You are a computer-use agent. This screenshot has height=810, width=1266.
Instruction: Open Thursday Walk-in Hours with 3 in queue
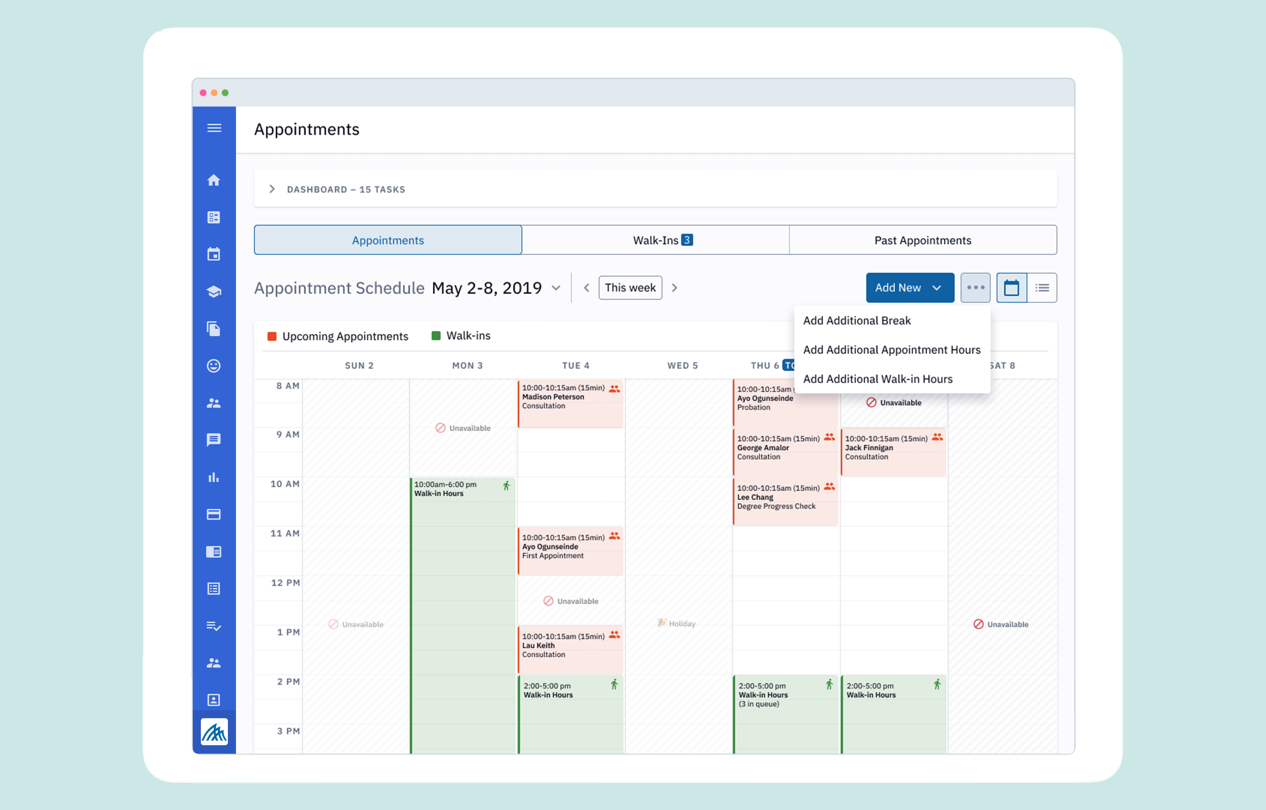(785, 714)
